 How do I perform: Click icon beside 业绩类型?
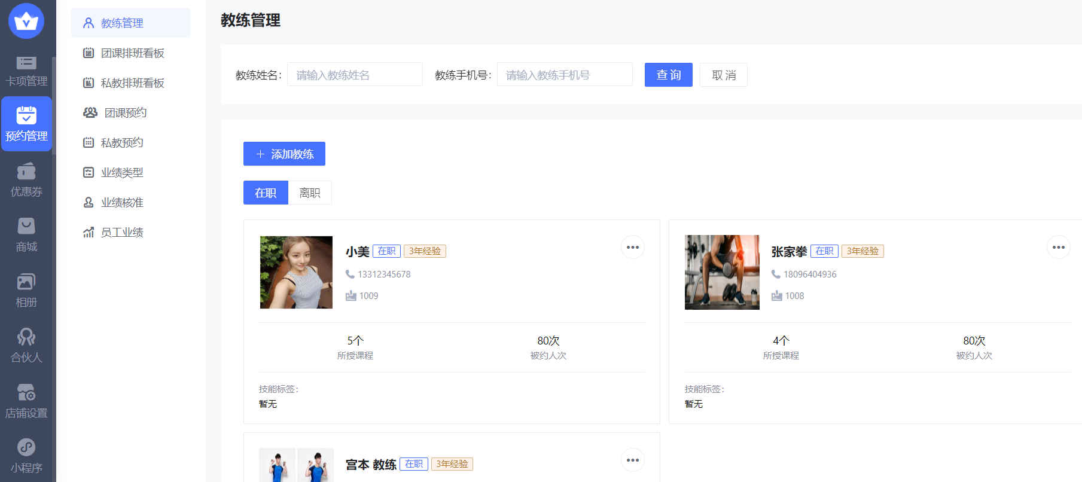point(89,172)
